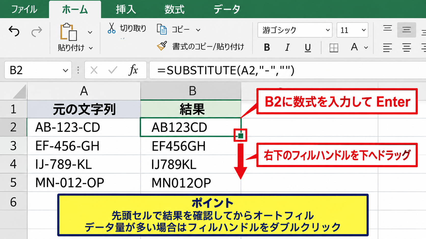Expand the Name Box B2 dropdown arrow
Viewport: 426px width, 239px height.
tap(65, 70)
